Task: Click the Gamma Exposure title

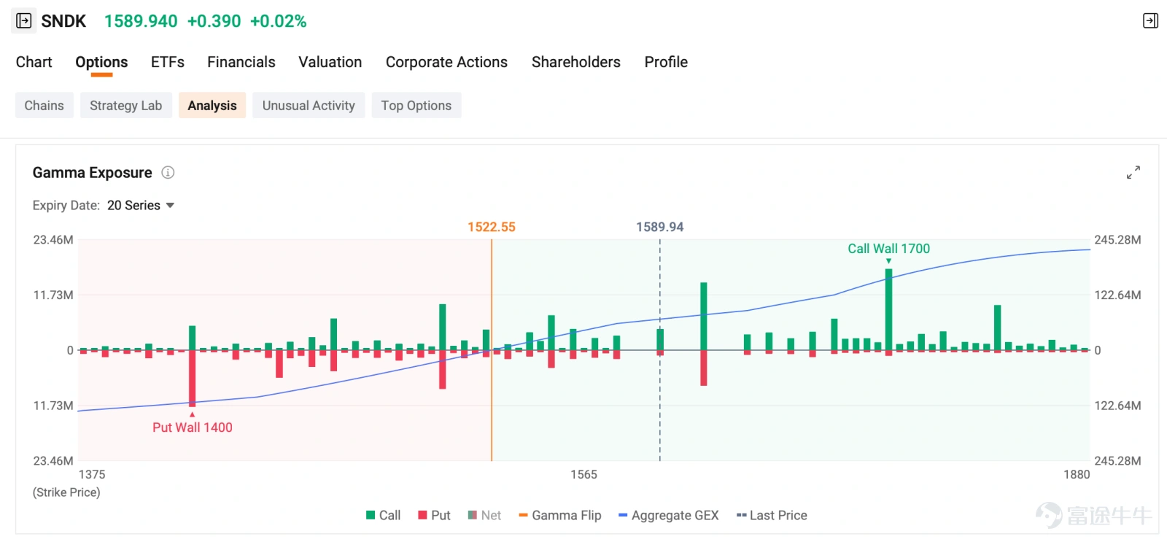Action: click(x=93, y=173)
